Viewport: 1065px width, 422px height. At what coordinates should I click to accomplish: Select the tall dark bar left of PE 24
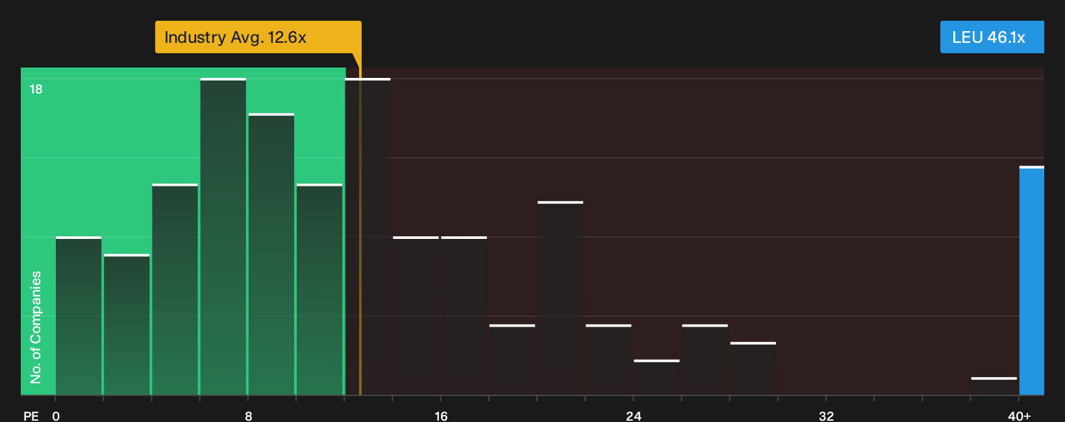point(560,298)
